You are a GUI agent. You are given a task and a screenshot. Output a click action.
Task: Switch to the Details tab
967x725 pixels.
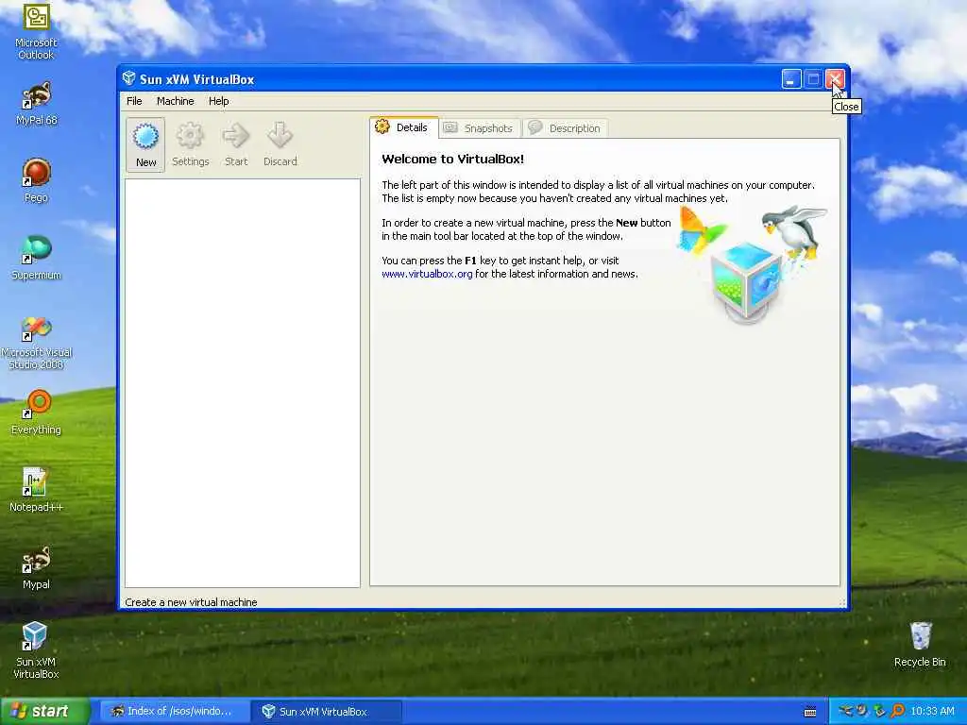(404, 127)
